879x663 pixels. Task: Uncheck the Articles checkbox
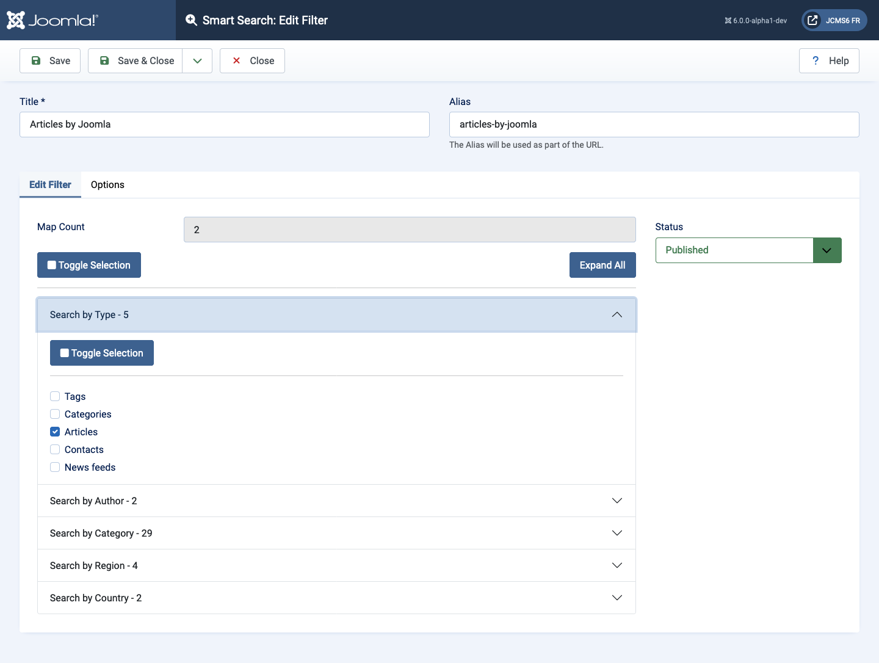[x=55, y=432]
